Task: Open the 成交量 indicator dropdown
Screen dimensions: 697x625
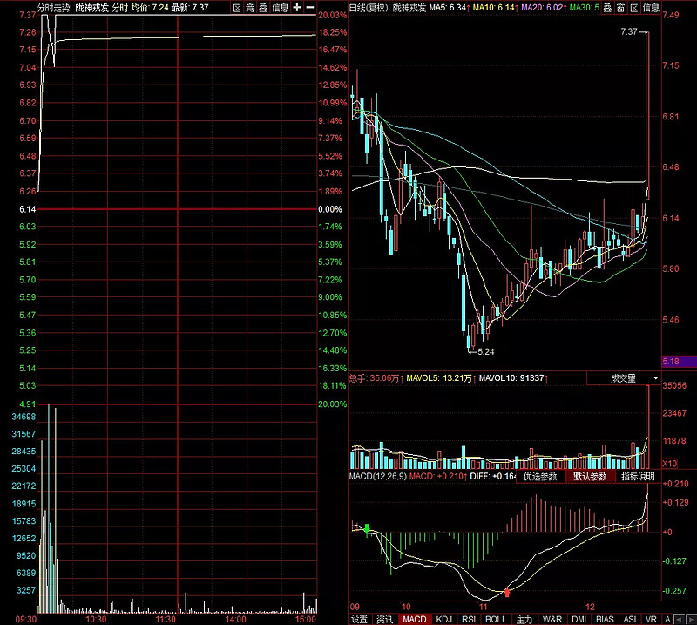Action: 623,378
